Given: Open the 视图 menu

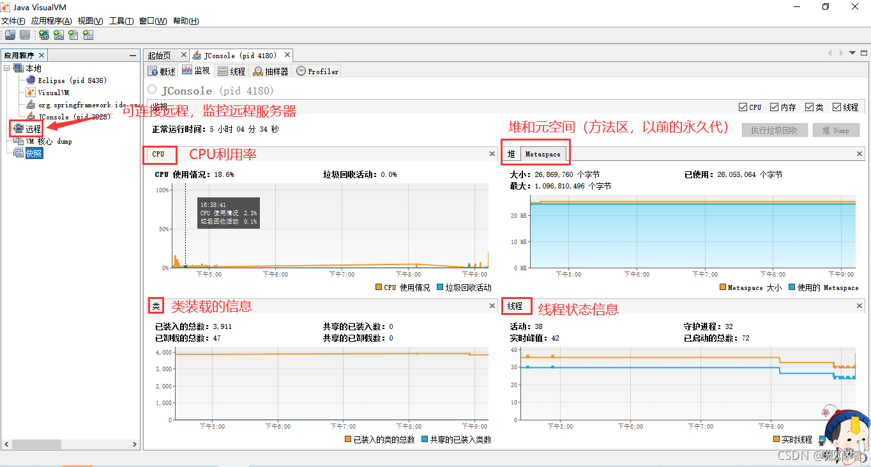Looking at the screenshot, I should pos(91,21).
